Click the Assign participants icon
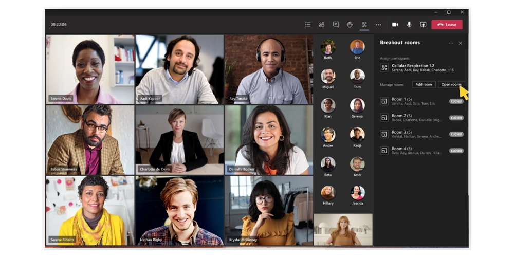Screen dimensions: 514x257 [384, 67]
